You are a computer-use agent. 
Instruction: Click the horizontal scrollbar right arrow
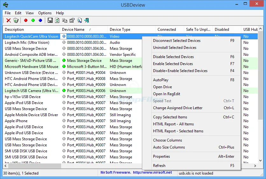tap(255, 166)
